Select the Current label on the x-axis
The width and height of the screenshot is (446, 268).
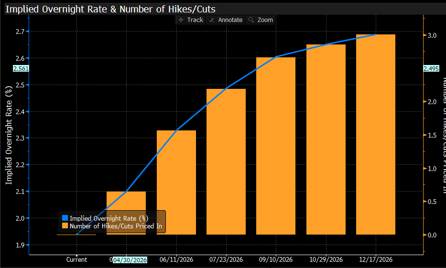(x=76, y=260)
